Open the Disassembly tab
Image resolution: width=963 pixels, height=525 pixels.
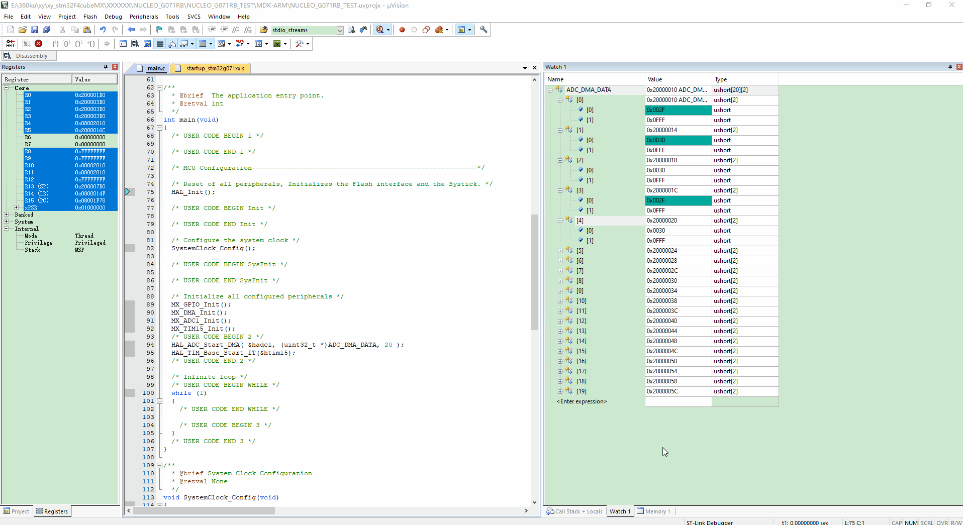(29, 56)
